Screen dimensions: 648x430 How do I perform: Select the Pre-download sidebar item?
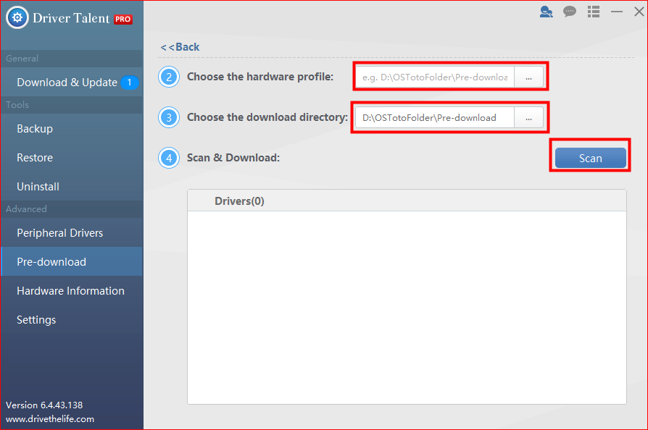click(x=72, y=261)
